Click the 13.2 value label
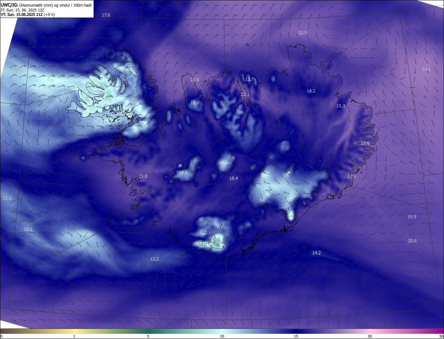Image resolution: width=444 pixels, height=339 pixels. [154, 259]
